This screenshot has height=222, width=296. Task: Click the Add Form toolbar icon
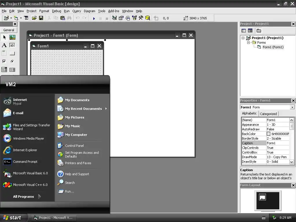[16, 18]
